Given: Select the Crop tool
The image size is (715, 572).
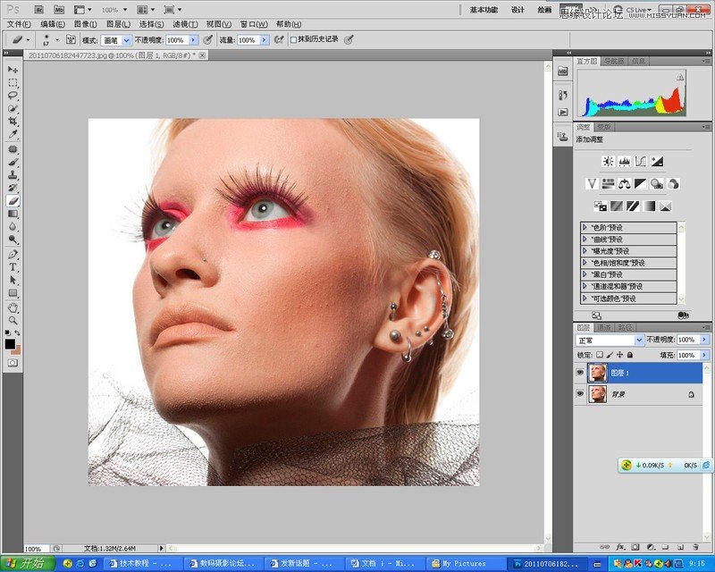Looking at the screenshot, I should coord(13,121).
